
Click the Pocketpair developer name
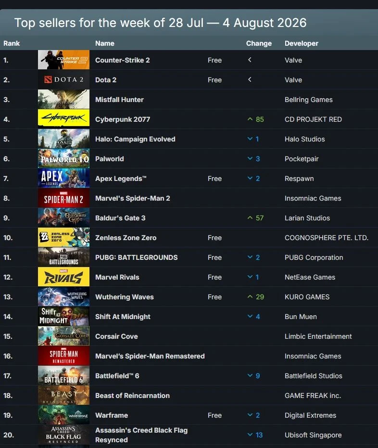click(302, 159)
